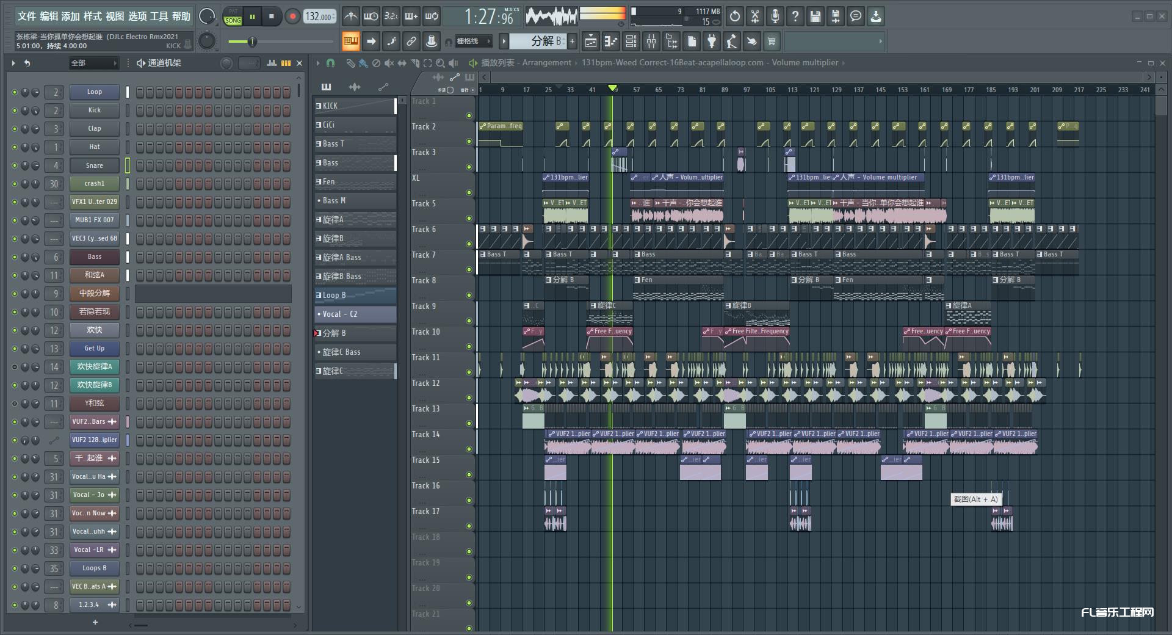Toggle first step of Loop channel
Image resolution: width=1172 pixels, height=635 pixels.
[x=140, y=92]
